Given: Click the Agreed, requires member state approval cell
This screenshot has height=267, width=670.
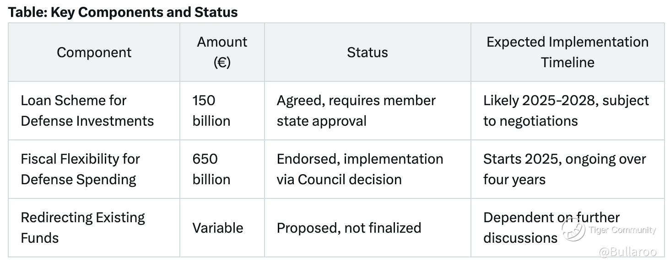Looking at the screenshot, I should 356,111.
